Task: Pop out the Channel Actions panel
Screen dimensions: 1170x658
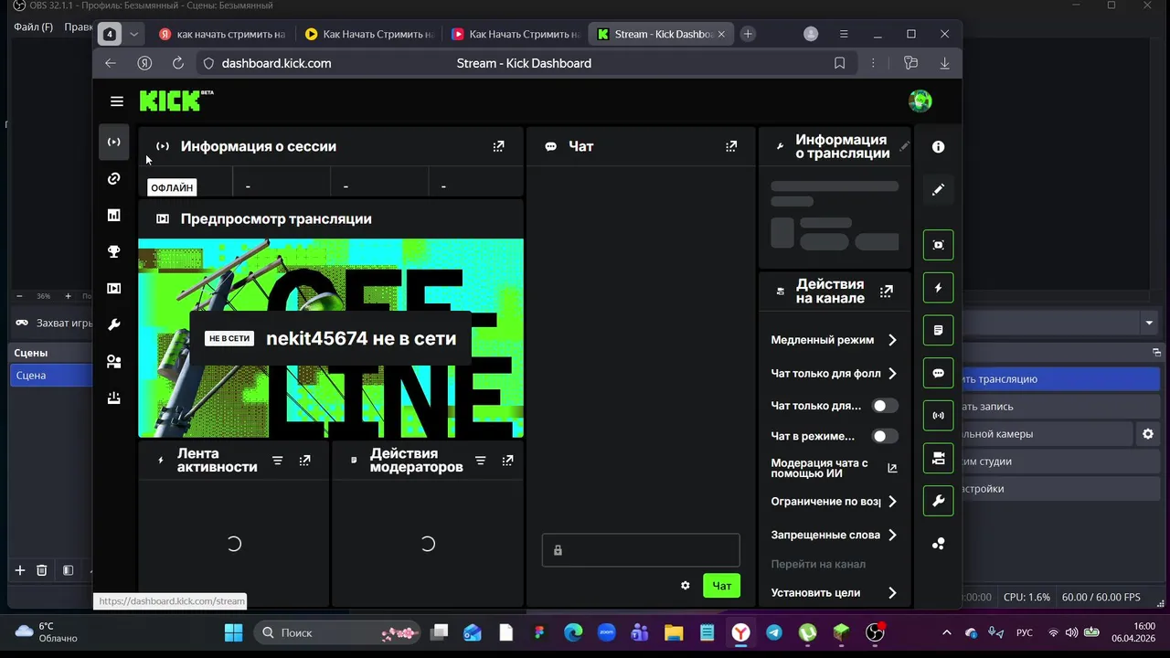Action: (886, 292)
